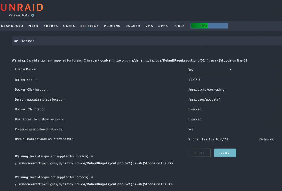Click the Apply button
Screen dimensions: 282x191
tap(199, 153)
